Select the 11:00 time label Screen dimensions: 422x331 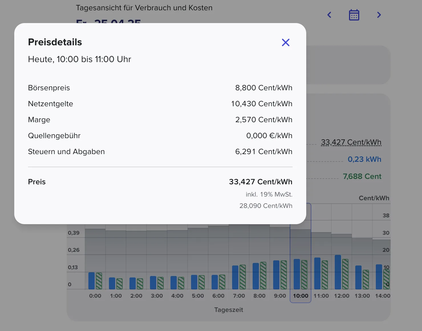[x=321, y=296]
